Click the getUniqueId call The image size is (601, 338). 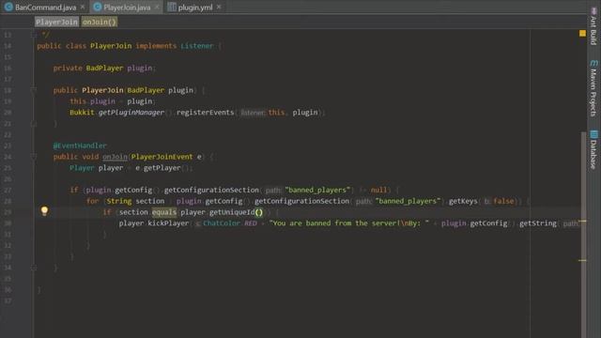point(232,212)
